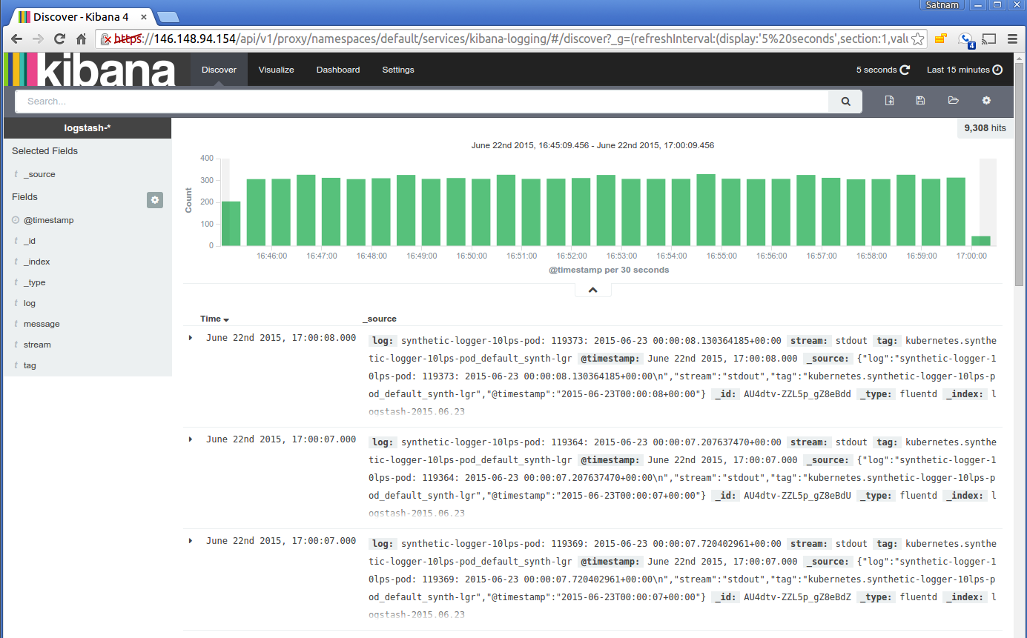1027x638 pixels.
Task: Open a new search in Kibana
Action: tap(888, 101)
